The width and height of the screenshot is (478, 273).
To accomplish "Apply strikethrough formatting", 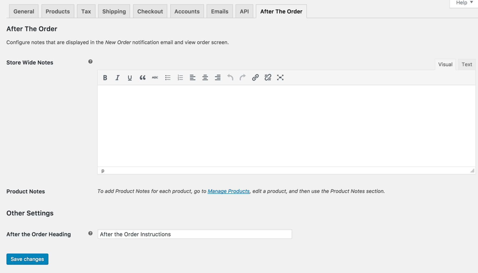I will [155, 77].
